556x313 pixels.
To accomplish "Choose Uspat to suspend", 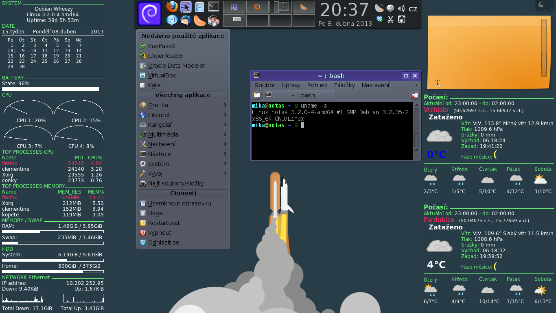I will [183, 213].
